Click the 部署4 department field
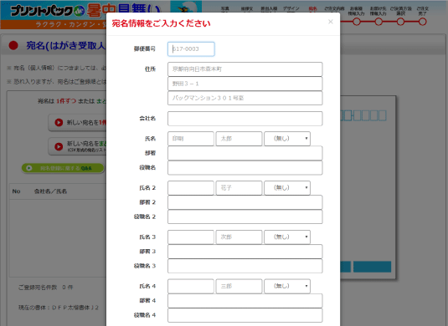 click(x=245, y=301)
